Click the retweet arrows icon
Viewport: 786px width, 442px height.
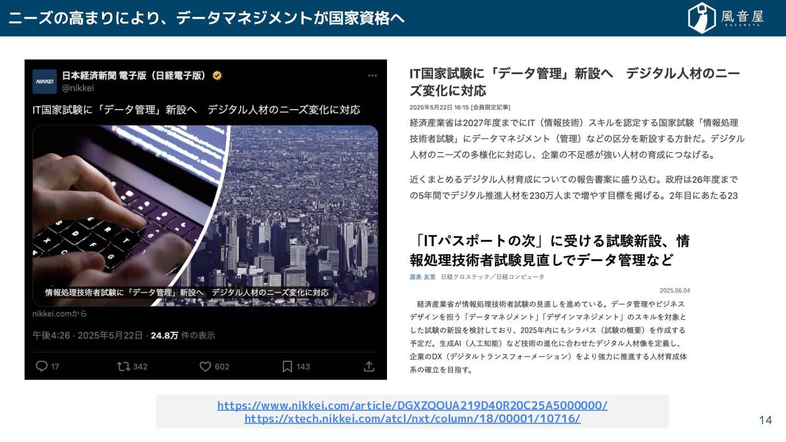pyautogui.click(x=124, y=366)
